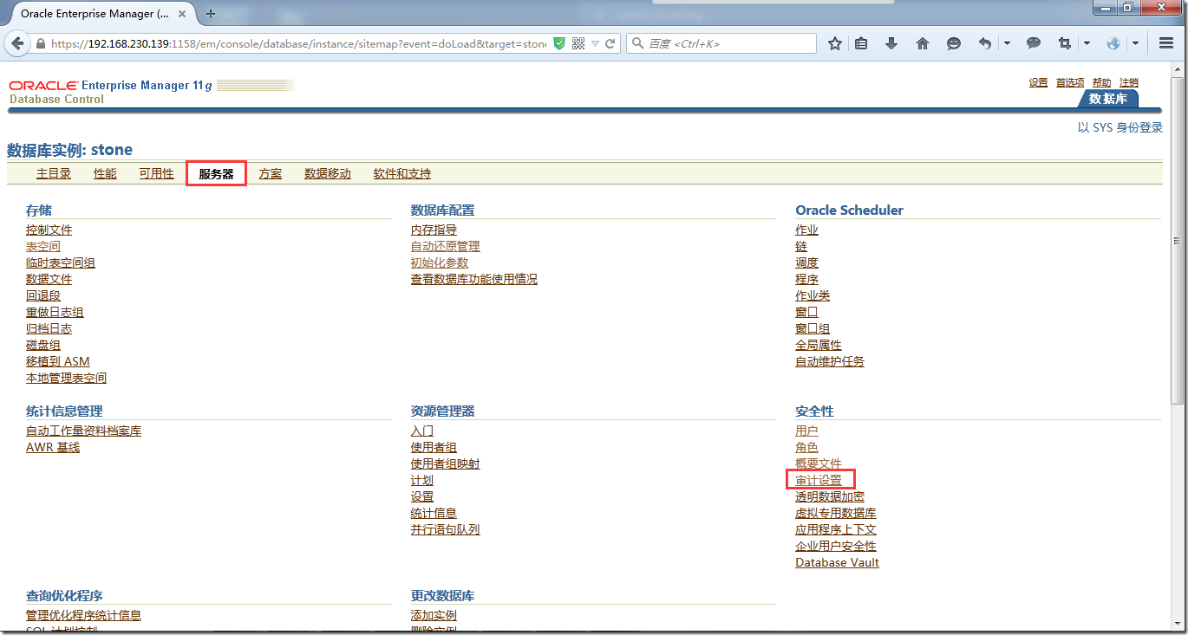
Task: Open the 移植到 ASM link
Action: (58, 361)
